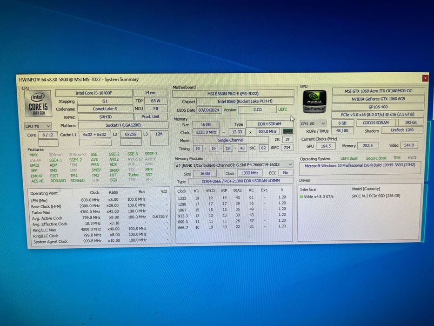Open the CPU #0 selector dropdown
This screenshot has width=434, height=326.
coord(38,126)
